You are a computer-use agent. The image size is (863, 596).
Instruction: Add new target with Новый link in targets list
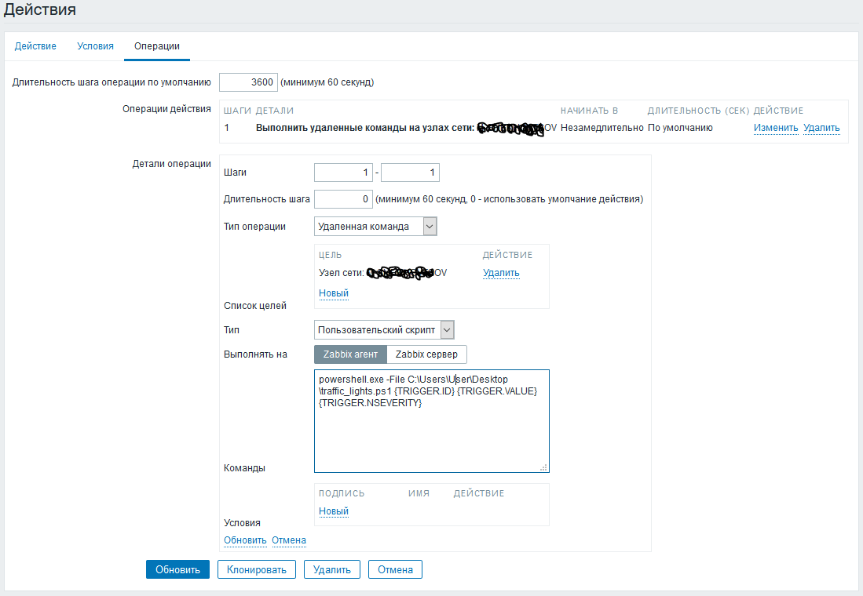(x=334, y=293)
